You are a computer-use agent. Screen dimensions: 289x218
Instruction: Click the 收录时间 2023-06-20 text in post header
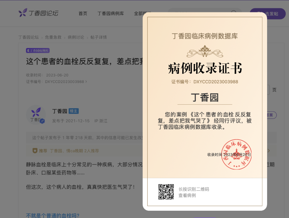tap(47, 75)
